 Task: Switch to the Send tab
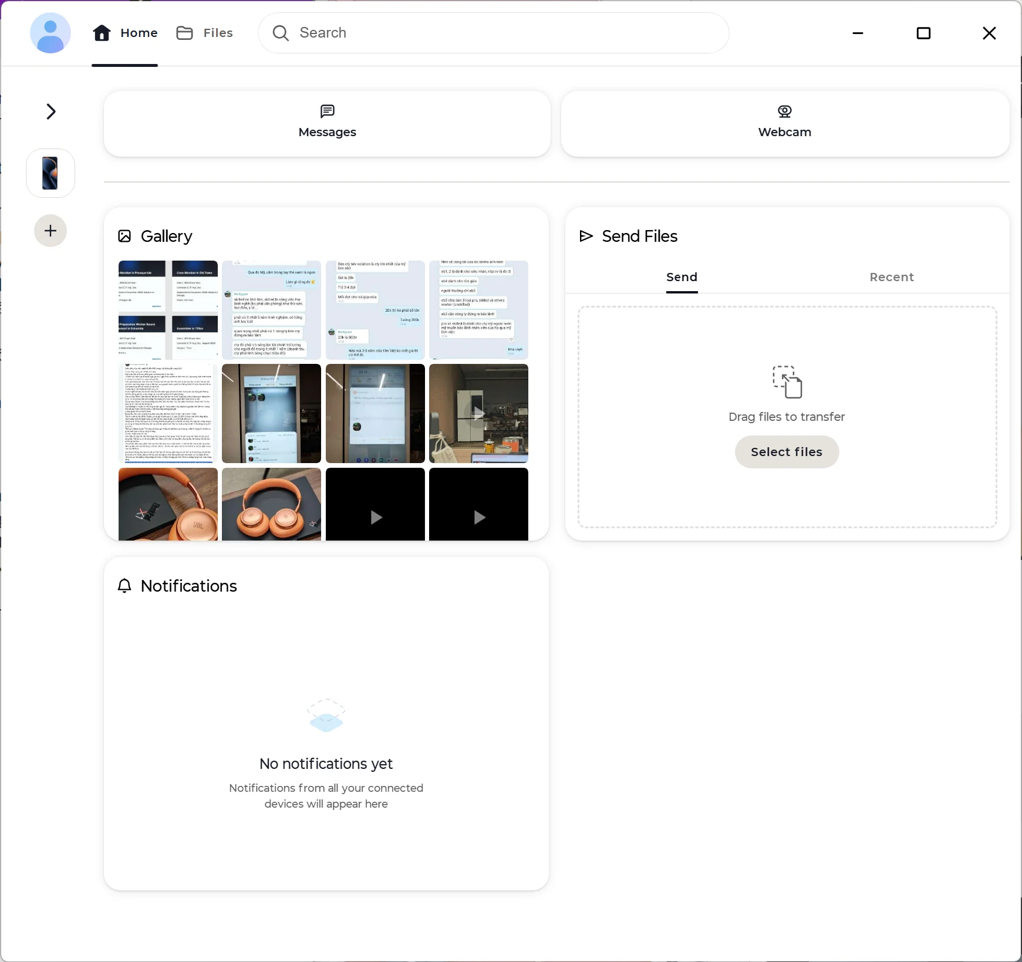click(x=682, y=277)
